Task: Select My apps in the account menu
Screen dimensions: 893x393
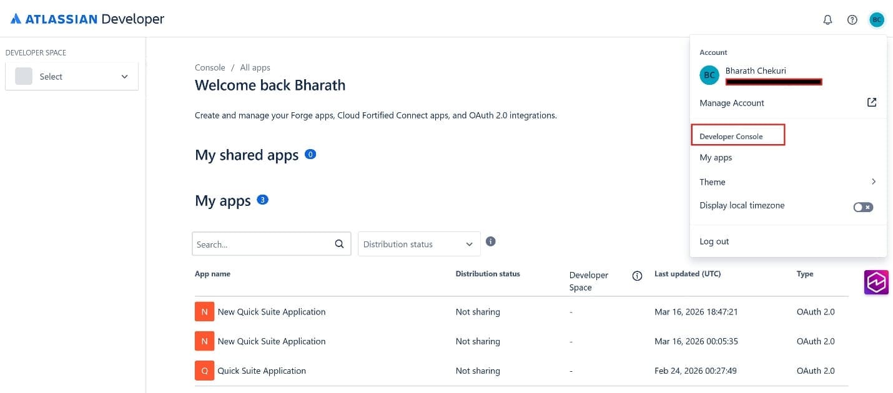Action: click(x=716, y=158)
